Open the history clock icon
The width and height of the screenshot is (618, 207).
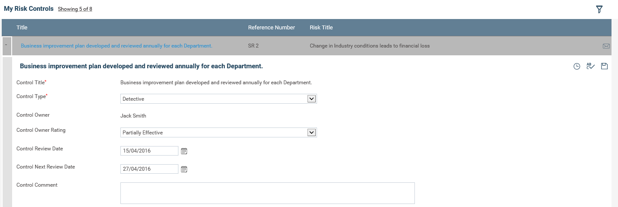point(576,67)
